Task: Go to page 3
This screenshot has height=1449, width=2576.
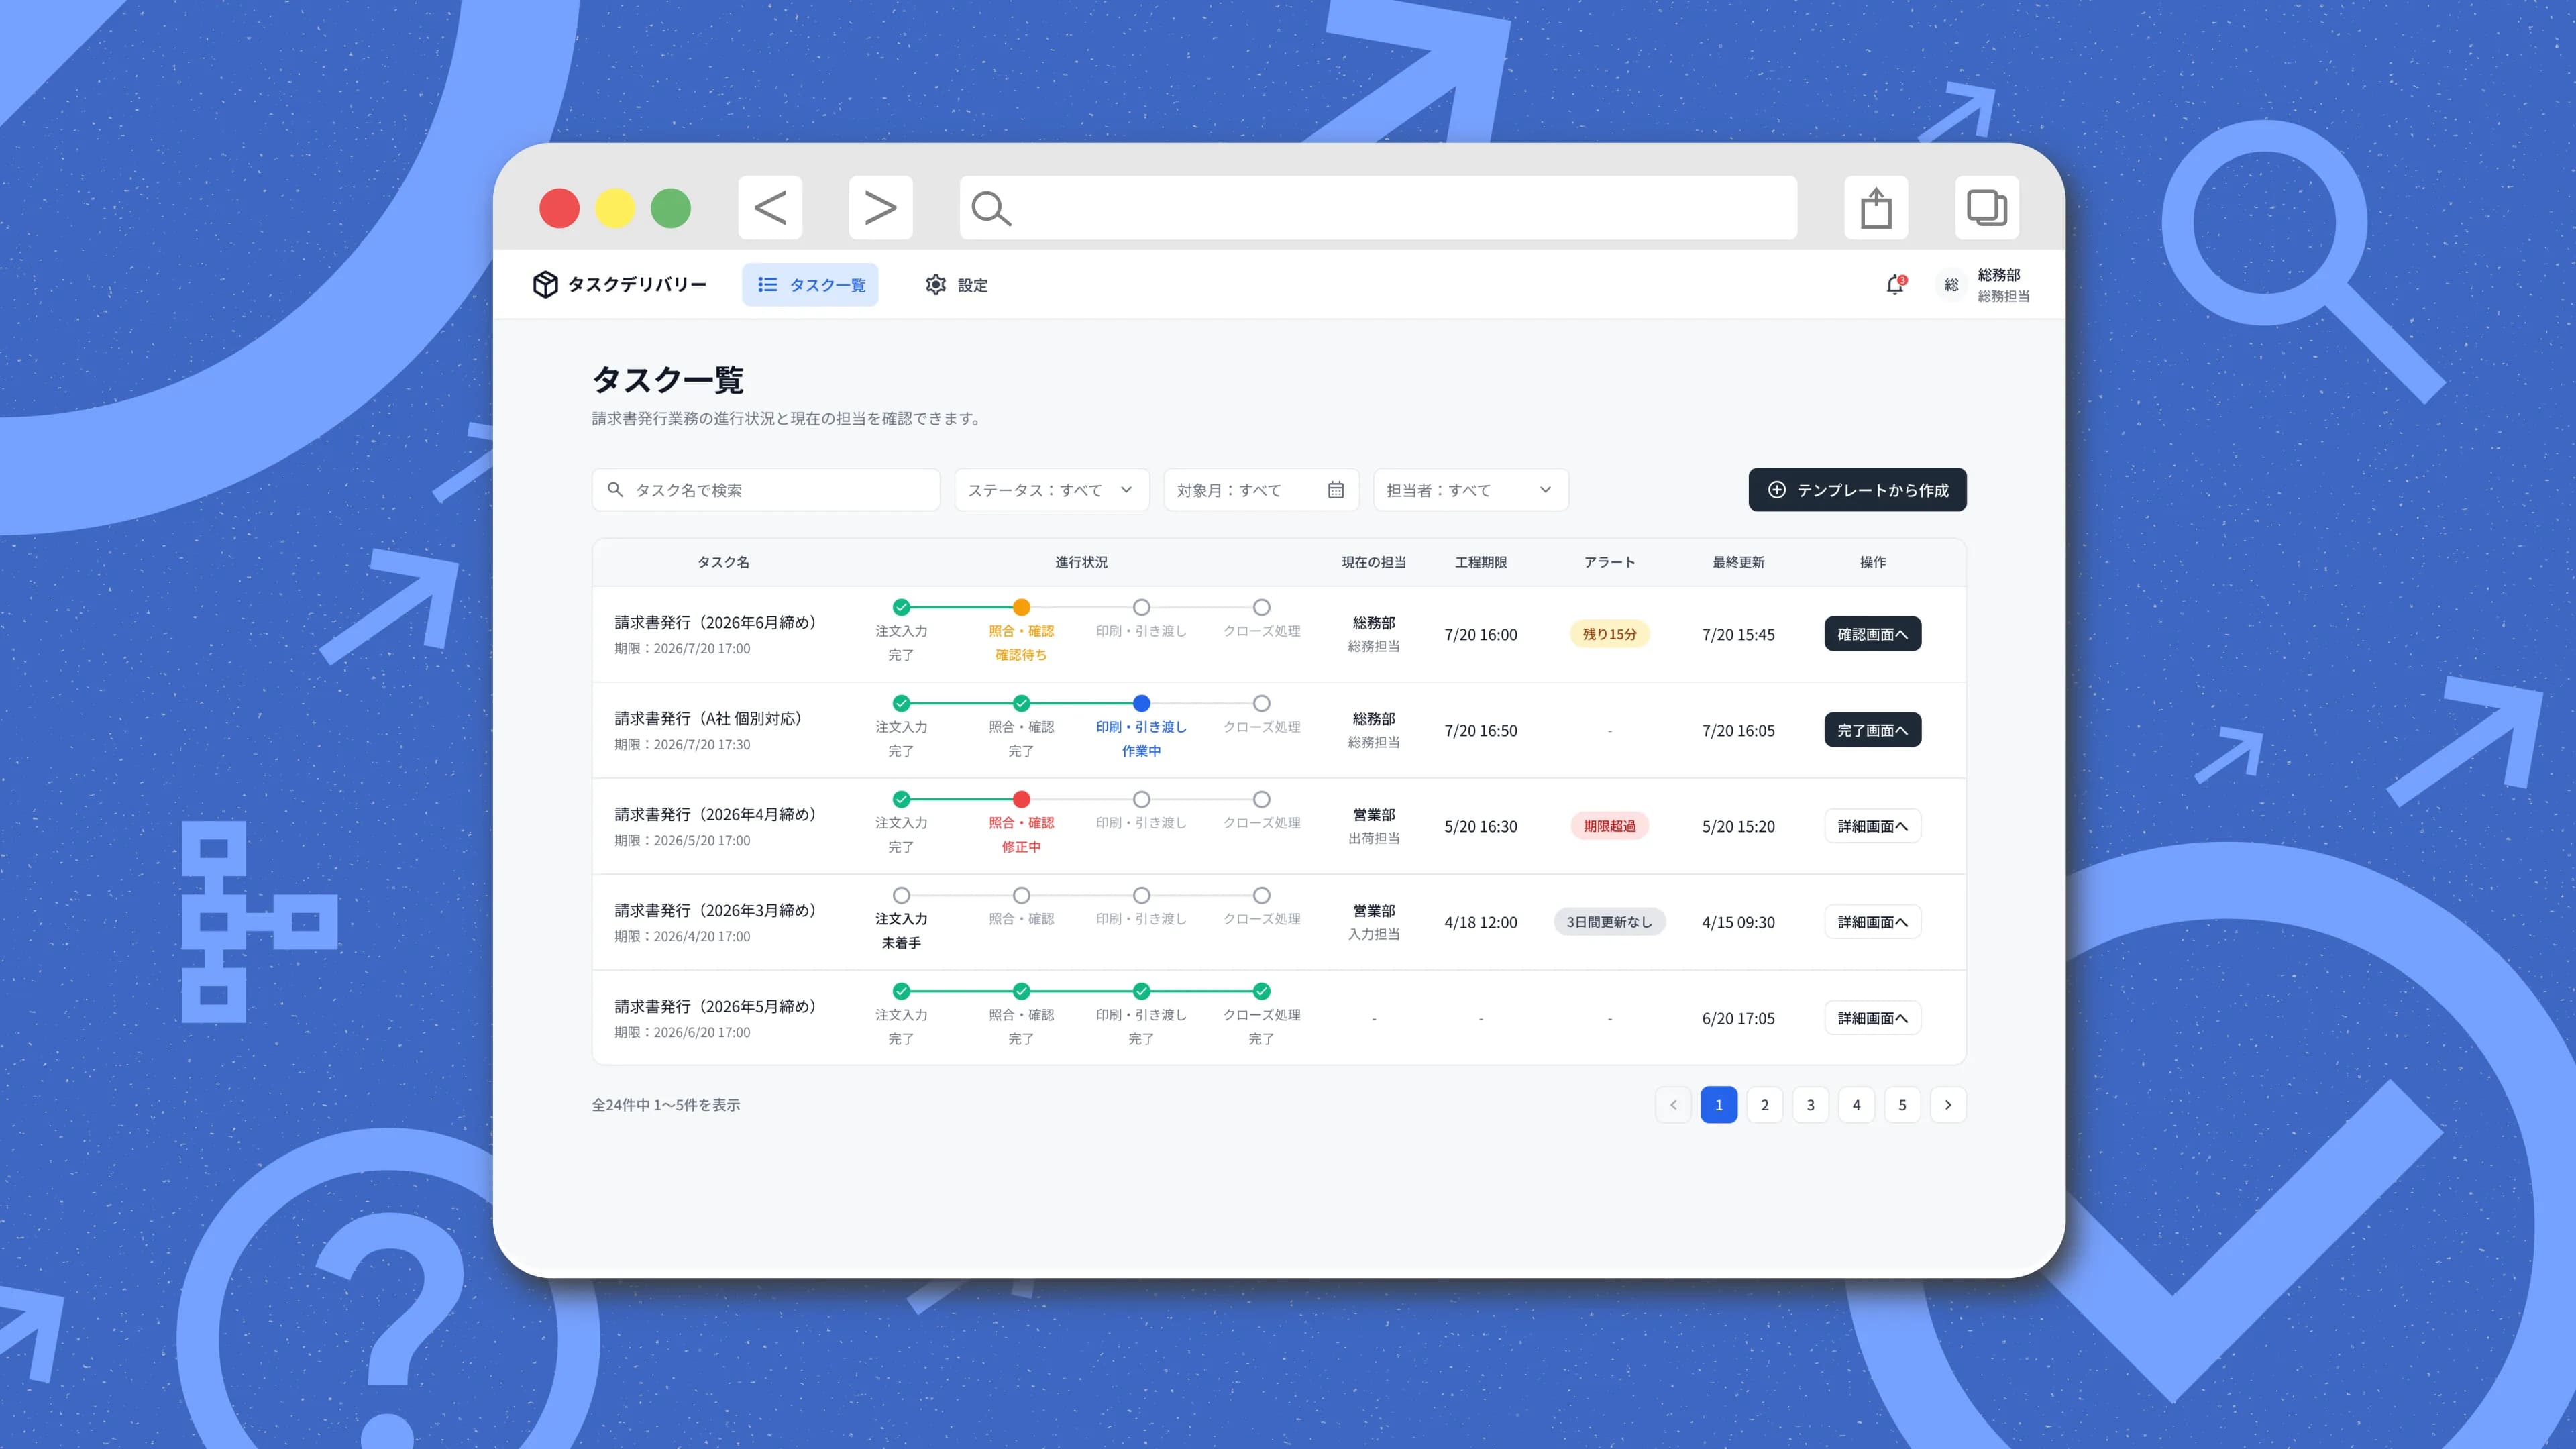Action: point(1810,1105)
